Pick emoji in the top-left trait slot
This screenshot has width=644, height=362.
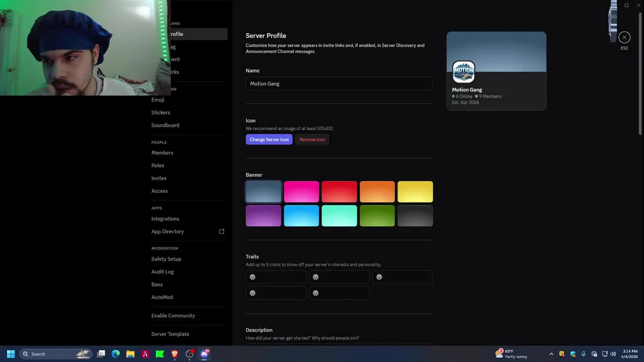tap(253, 277)
